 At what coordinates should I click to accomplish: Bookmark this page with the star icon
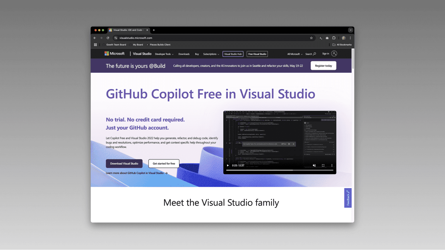311,38
